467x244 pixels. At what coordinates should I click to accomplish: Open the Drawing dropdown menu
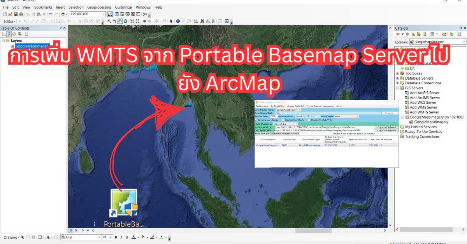(11, 237)
